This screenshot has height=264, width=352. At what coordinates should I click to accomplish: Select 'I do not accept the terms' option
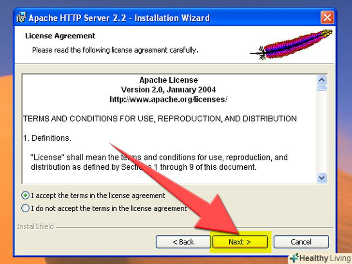click(25, 208)
